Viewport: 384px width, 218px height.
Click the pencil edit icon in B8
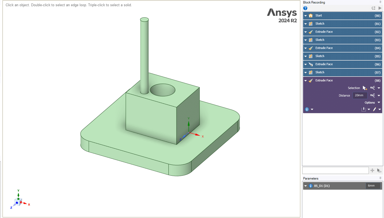point(375,109)
